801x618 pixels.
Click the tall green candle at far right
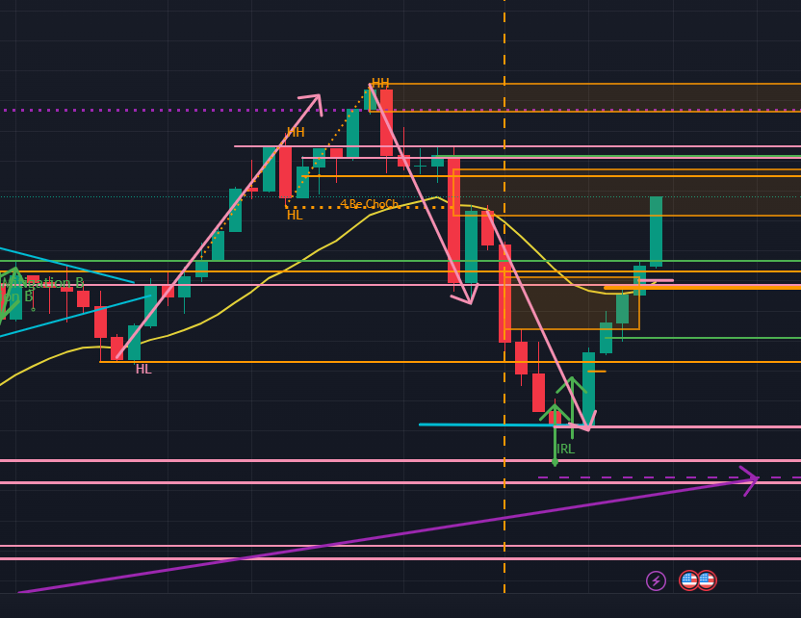(x=656, y=231)
